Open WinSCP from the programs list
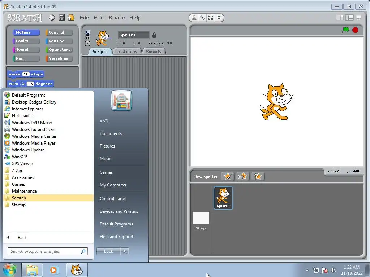The image size is (370, 277). (49, 157)
